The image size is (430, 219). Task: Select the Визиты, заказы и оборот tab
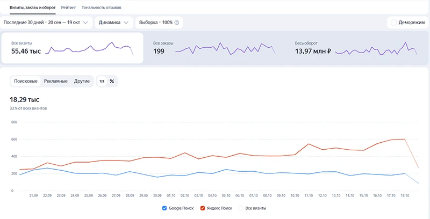[33, 8]
